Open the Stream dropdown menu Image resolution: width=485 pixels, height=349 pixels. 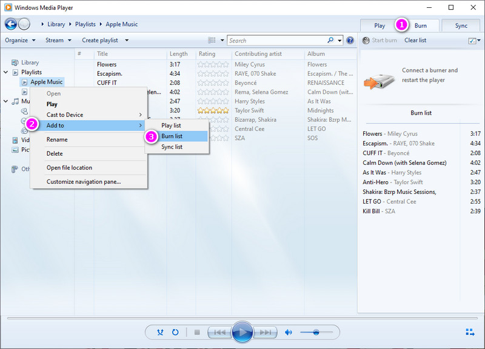(x=58, y=40)
